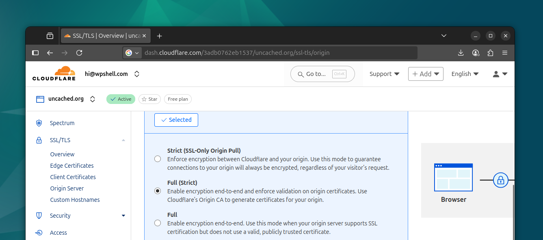Viewport: 543px width, 240px height.
Task: Open Client Certificates sidebar item
Action: (73, 177)
